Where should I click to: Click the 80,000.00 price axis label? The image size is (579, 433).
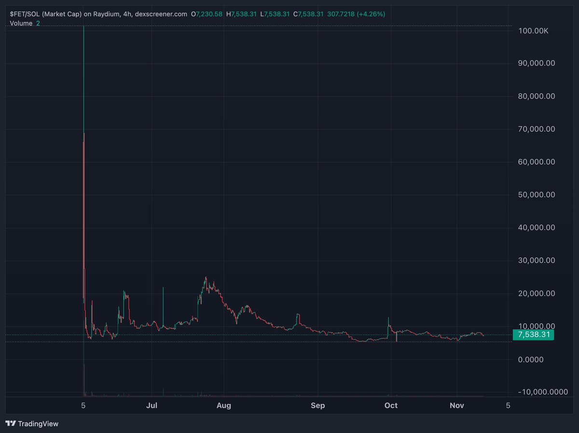[x=536, y=96]
